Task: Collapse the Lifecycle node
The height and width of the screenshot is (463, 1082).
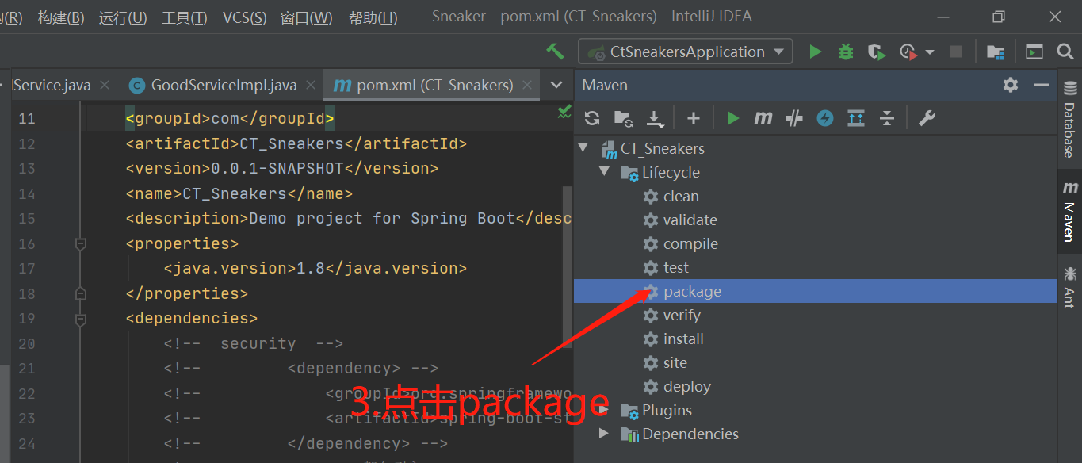Action: (x=605, y=171)
